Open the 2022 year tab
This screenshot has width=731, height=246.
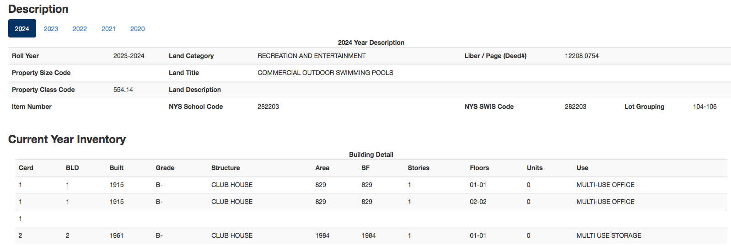pos(80,29)
